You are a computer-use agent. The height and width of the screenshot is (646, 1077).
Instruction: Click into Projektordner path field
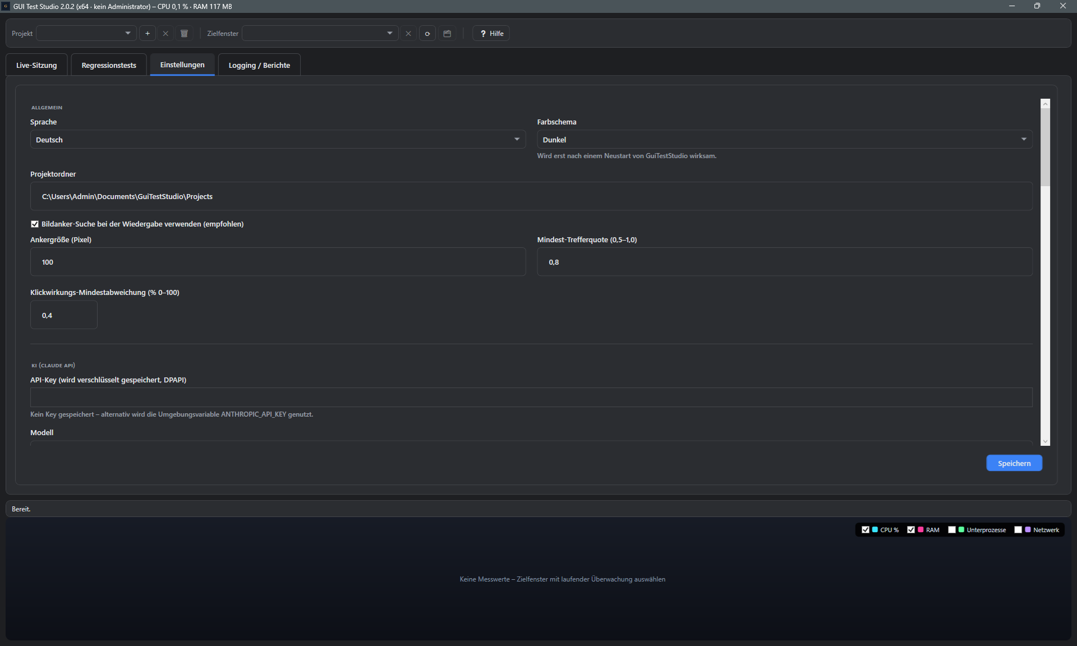tap(531, 196)
